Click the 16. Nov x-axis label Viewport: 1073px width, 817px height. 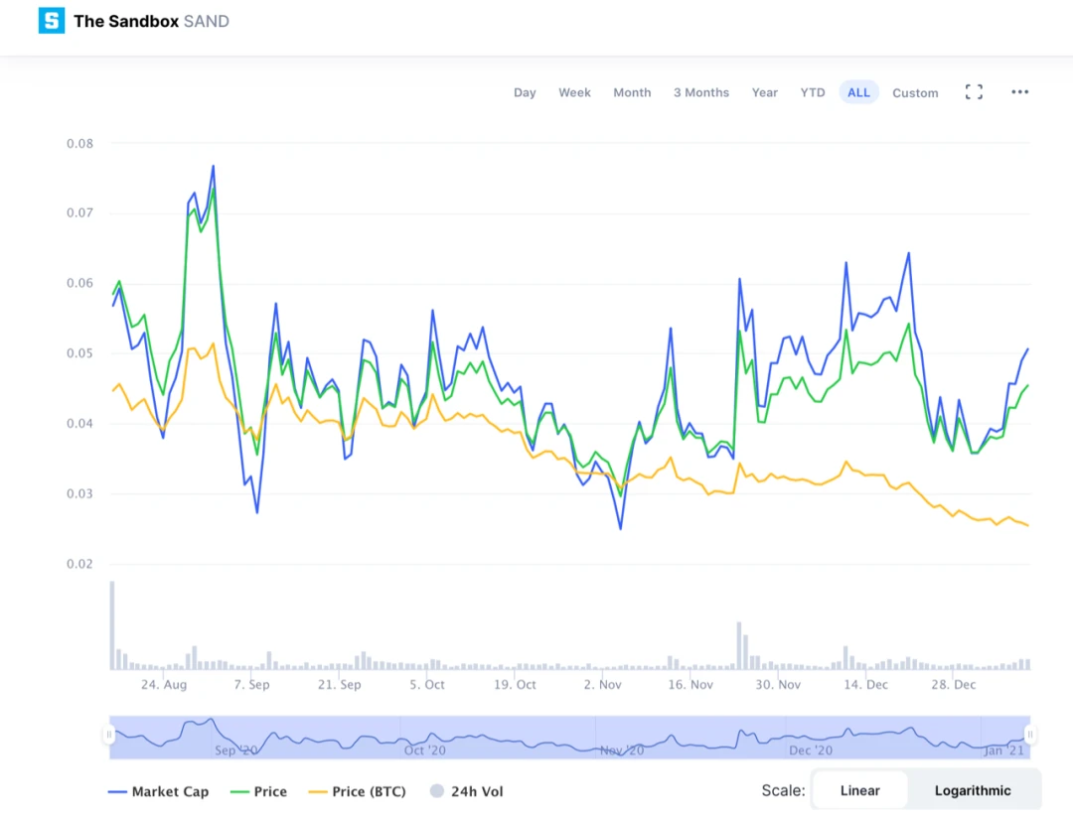pos(690,684)
